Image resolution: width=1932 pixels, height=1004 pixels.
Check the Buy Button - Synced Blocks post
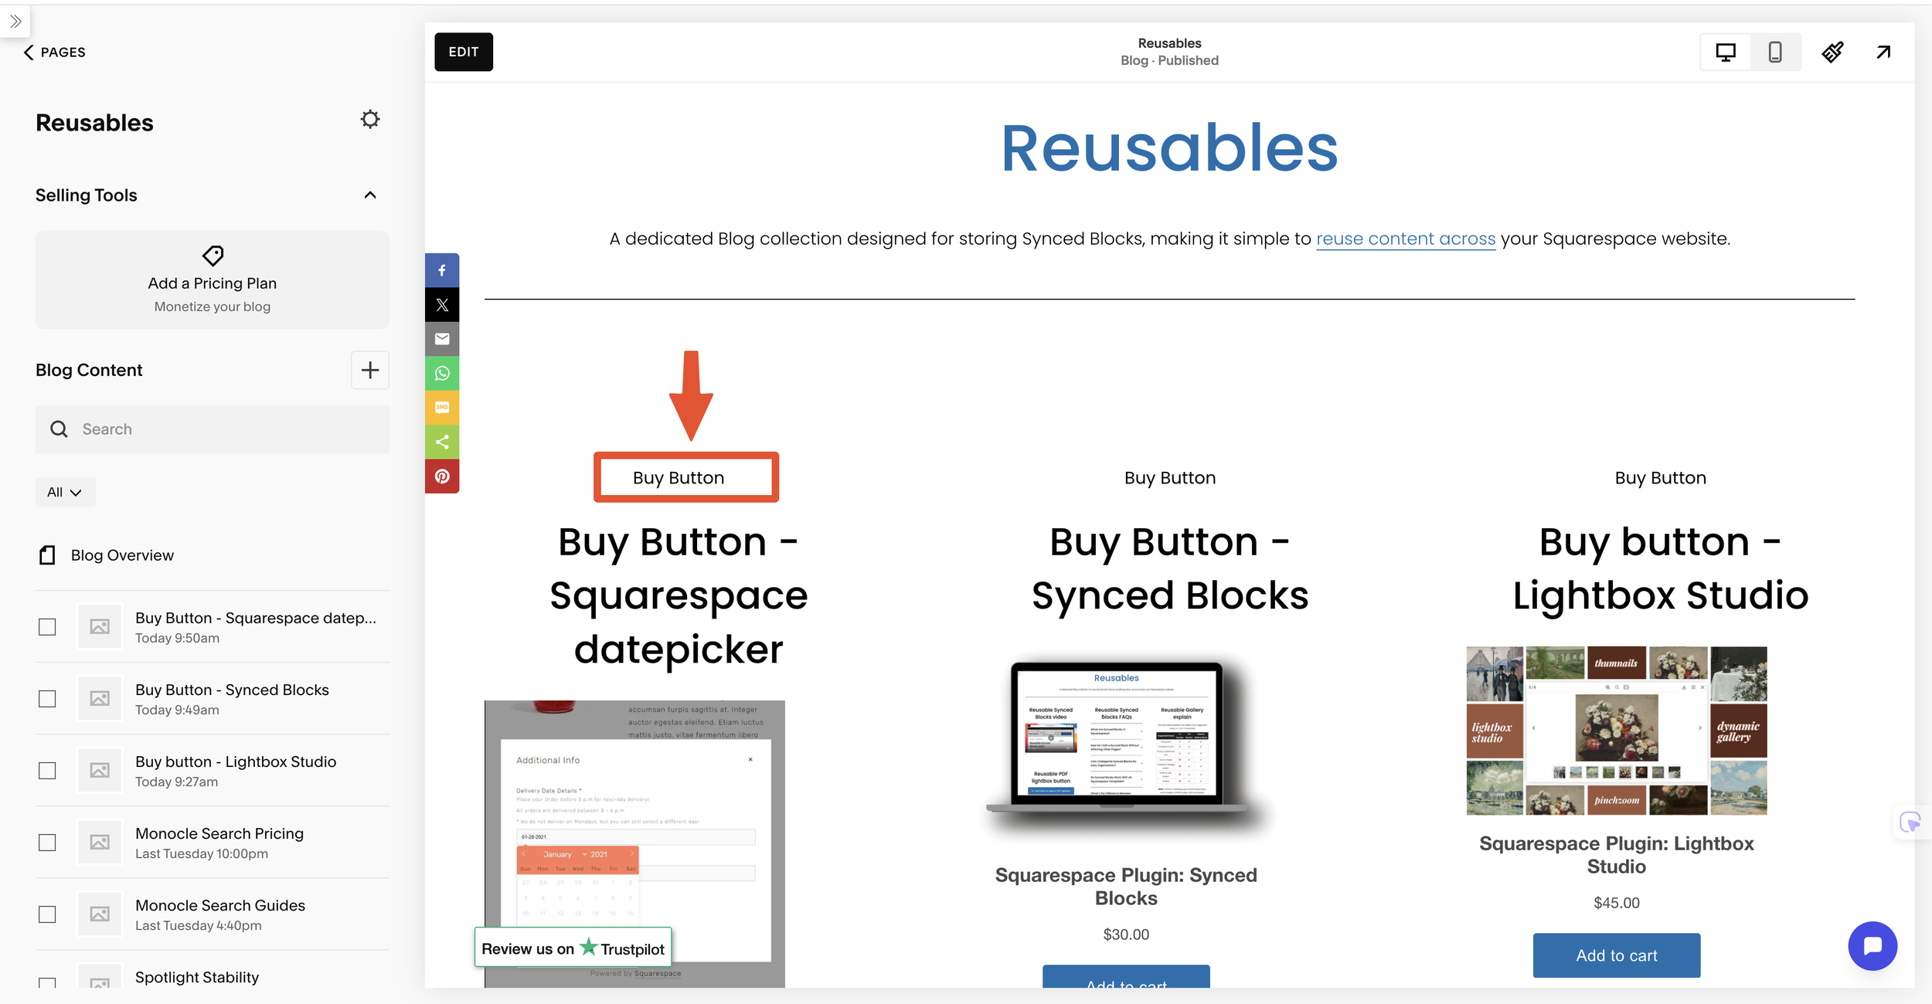pyautogui.click(x=47, y=699)
